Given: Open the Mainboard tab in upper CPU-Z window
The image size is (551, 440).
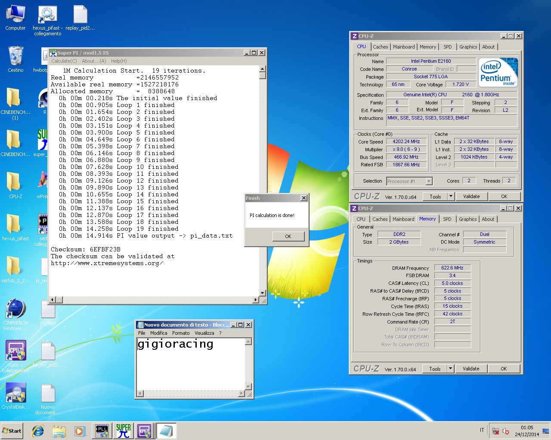Looking at the screenshot, I should pyautogui.click(x=404, y=47).
